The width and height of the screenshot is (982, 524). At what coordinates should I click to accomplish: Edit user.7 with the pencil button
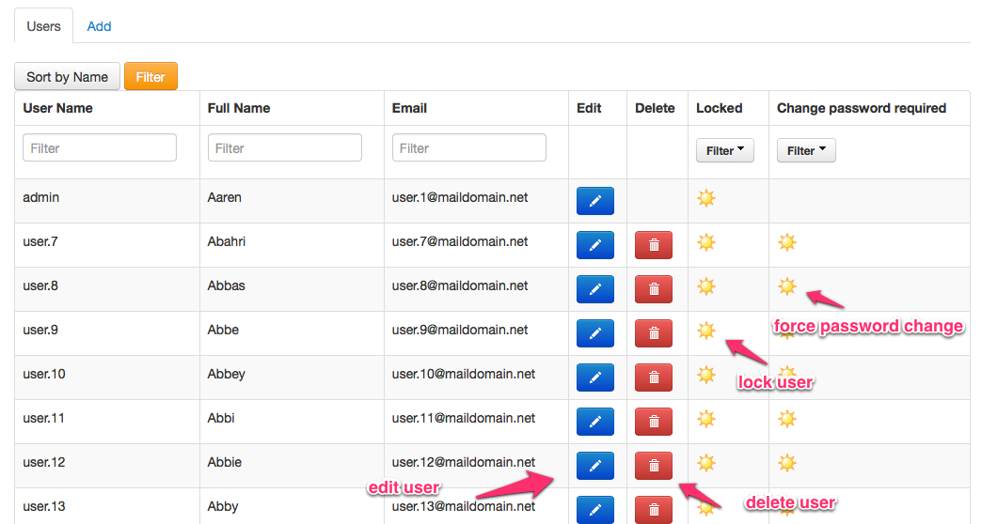(x=594, y=244)
